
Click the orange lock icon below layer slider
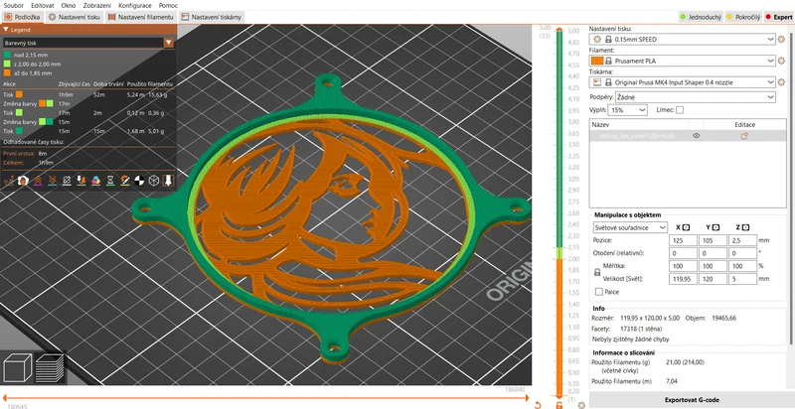pos(559,405)
